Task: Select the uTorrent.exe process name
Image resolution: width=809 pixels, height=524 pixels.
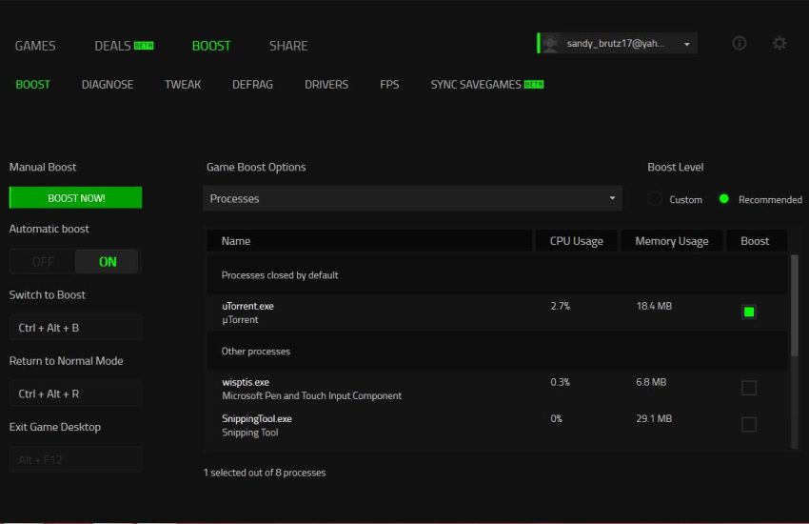Action: click(x=247, y=306)
